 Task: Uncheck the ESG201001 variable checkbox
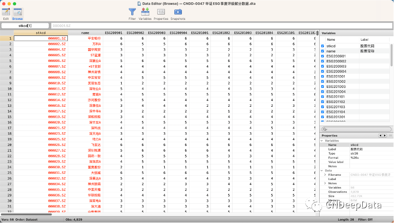point(322,77)
